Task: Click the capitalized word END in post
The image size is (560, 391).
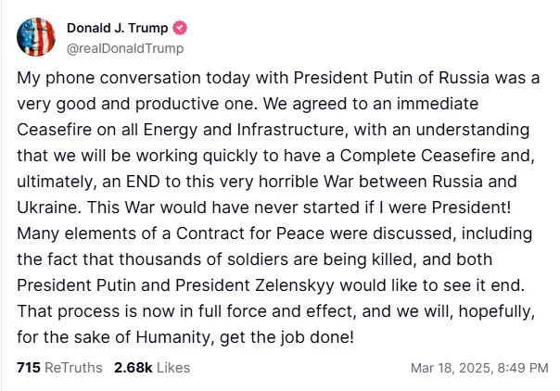Action: pos(143,182)
